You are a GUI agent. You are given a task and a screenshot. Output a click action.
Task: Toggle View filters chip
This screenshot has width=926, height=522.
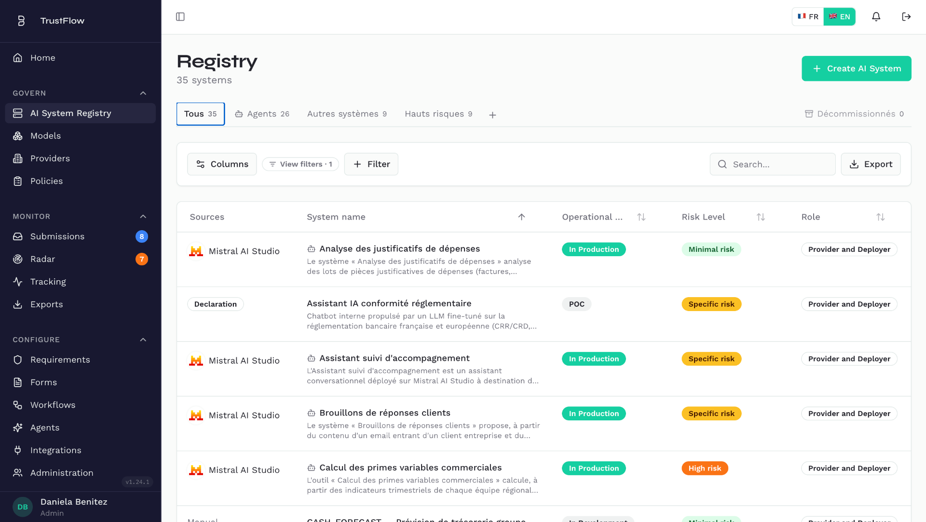300,164
